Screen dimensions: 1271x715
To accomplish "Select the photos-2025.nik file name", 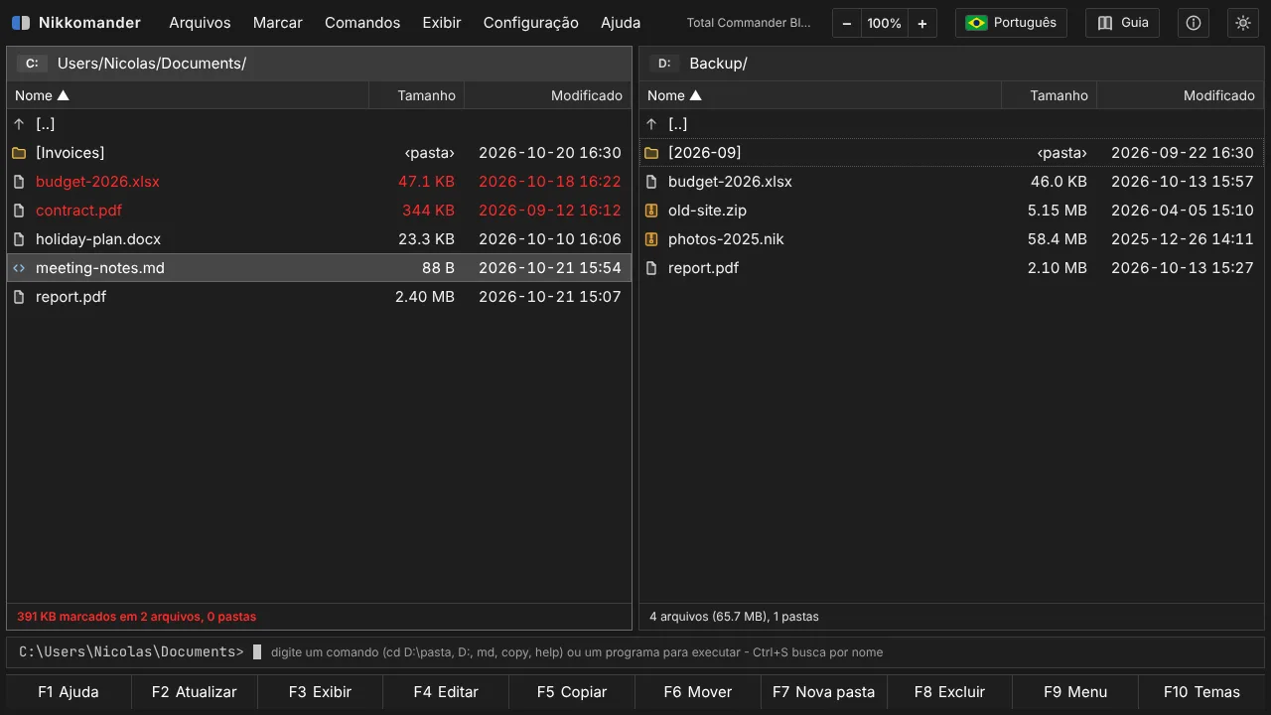I will pyautogui.click(x=726, y=239).
